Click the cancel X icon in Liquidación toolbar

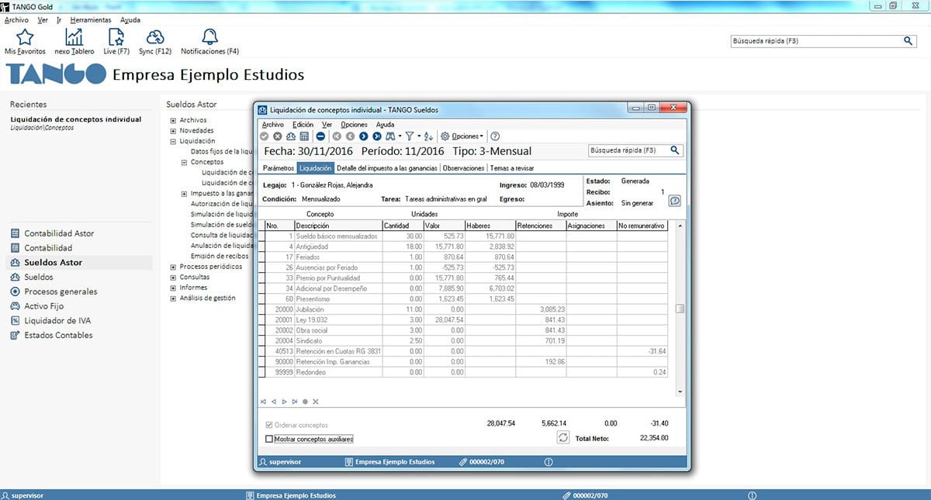point(277,136)
